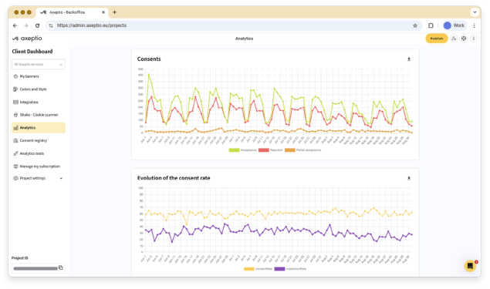
Task: Click the Integration icon
Action: click(15, 102)
